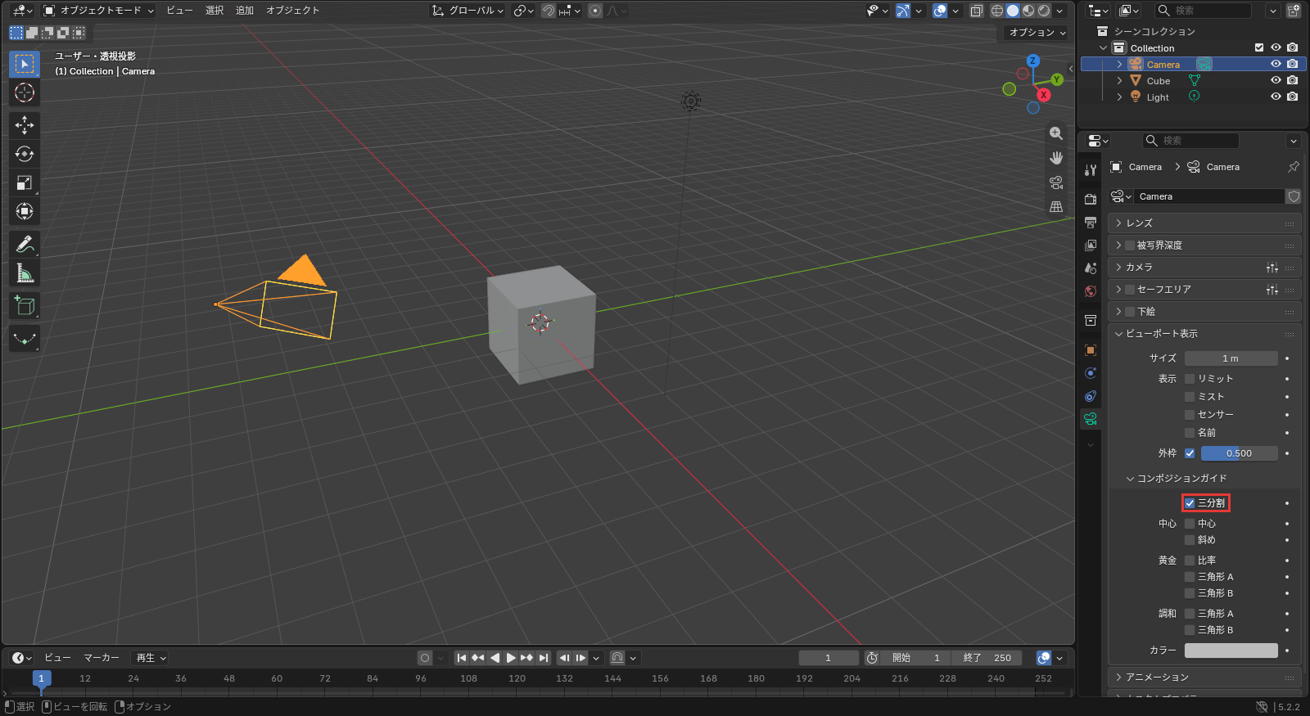Open the World properties tab
1310x716 pixels.
coord(1091,291)
